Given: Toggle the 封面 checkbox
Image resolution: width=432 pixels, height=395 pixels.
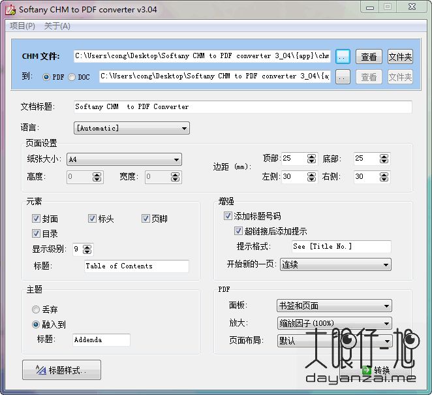Looking at the screenshot, I should 36,219.
